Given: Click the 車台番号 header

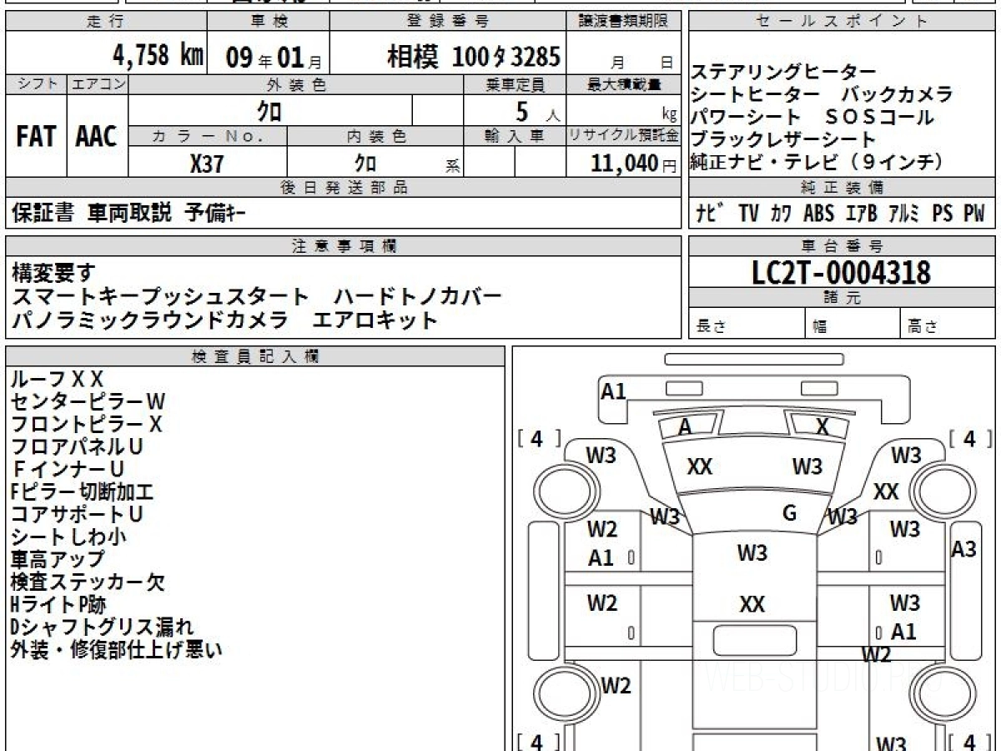Looking at the screenshot, I should point(842,246).
